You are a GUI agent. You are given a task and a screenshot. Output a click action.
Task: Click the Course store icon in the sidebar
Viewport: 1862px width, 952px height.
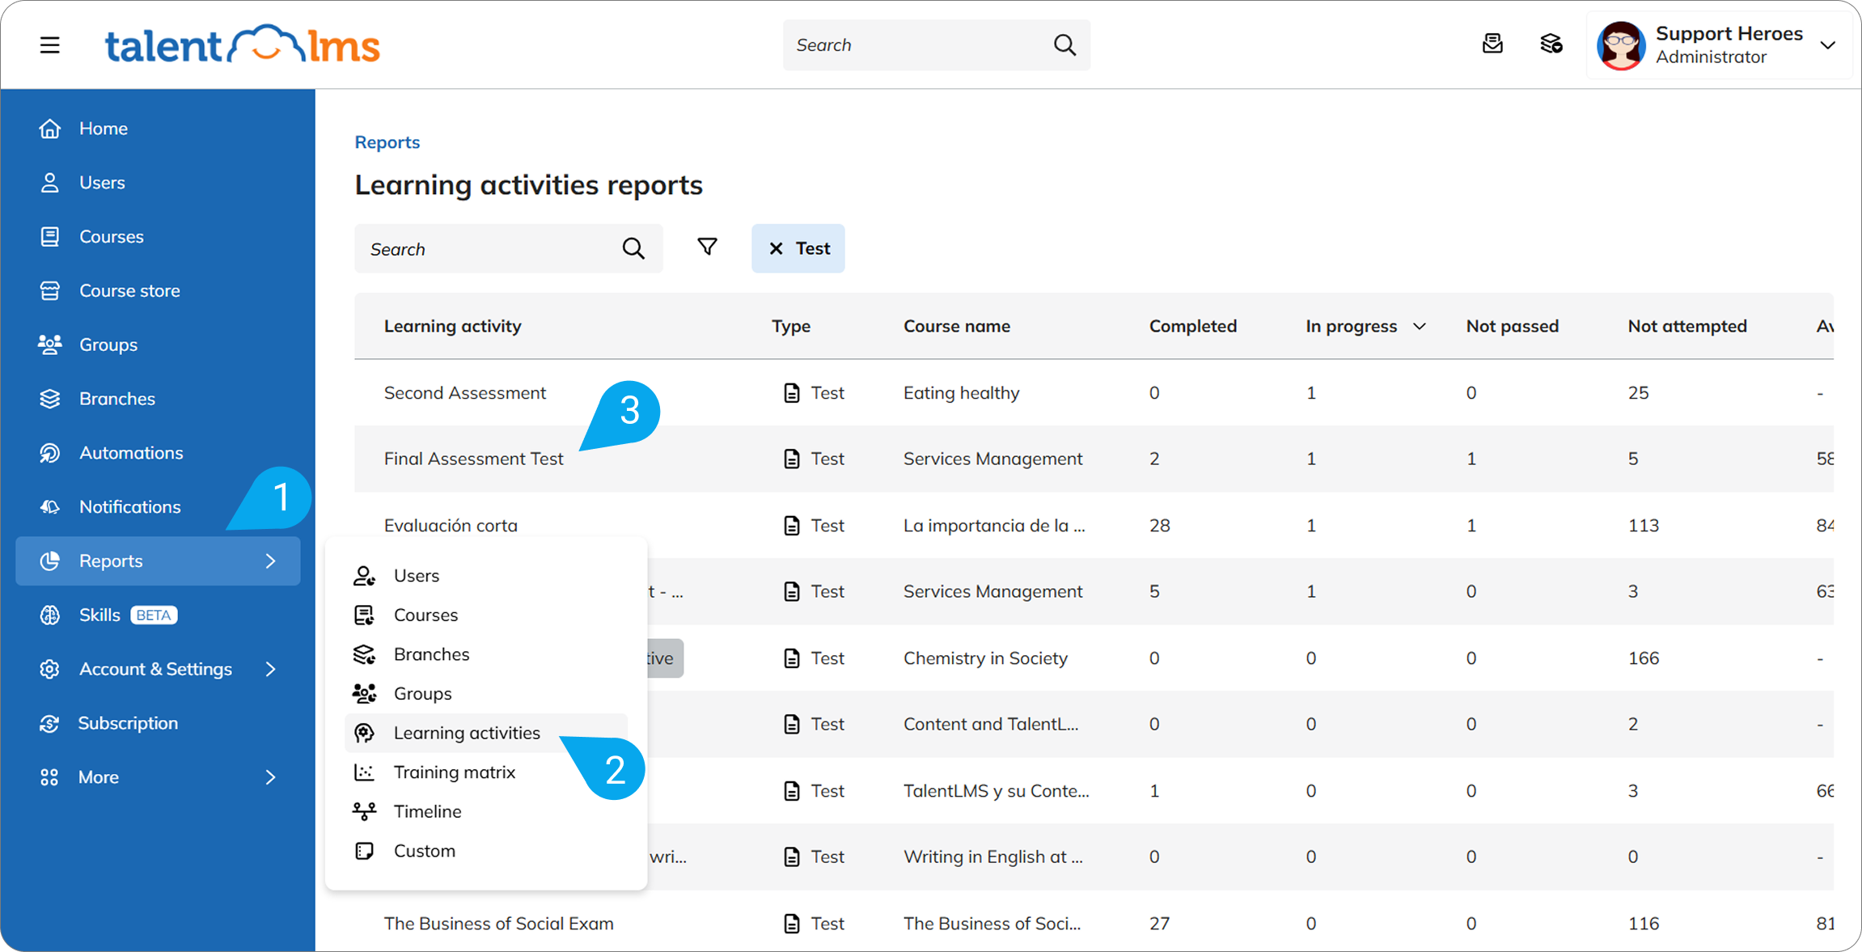coord(50,290)
